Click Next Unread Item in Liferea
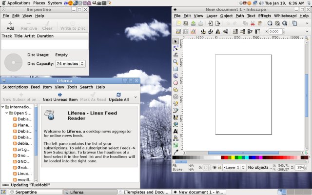This screenshot has width=312, height=195. coord(59,97)
